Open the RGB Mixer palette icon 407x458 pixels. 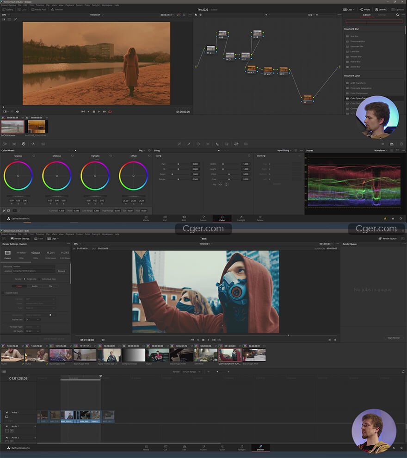click(x=33, y=144)
